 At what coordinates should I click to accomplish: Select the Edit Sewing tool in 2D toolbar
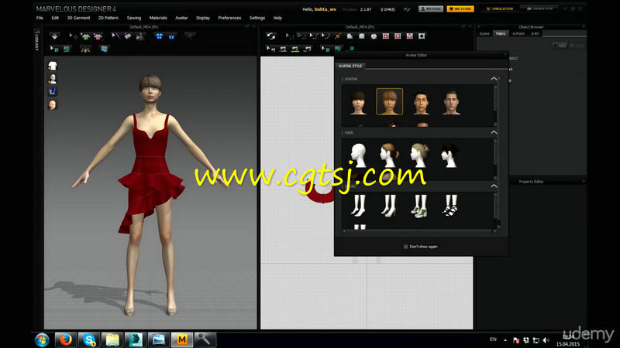(270, 49)
